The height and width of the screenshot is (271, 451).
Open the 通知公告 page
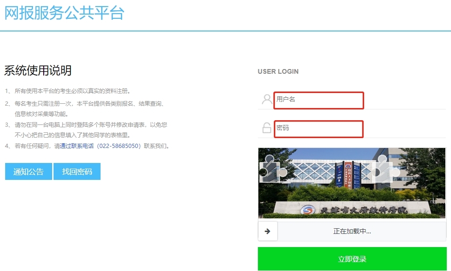coord(29,172)
